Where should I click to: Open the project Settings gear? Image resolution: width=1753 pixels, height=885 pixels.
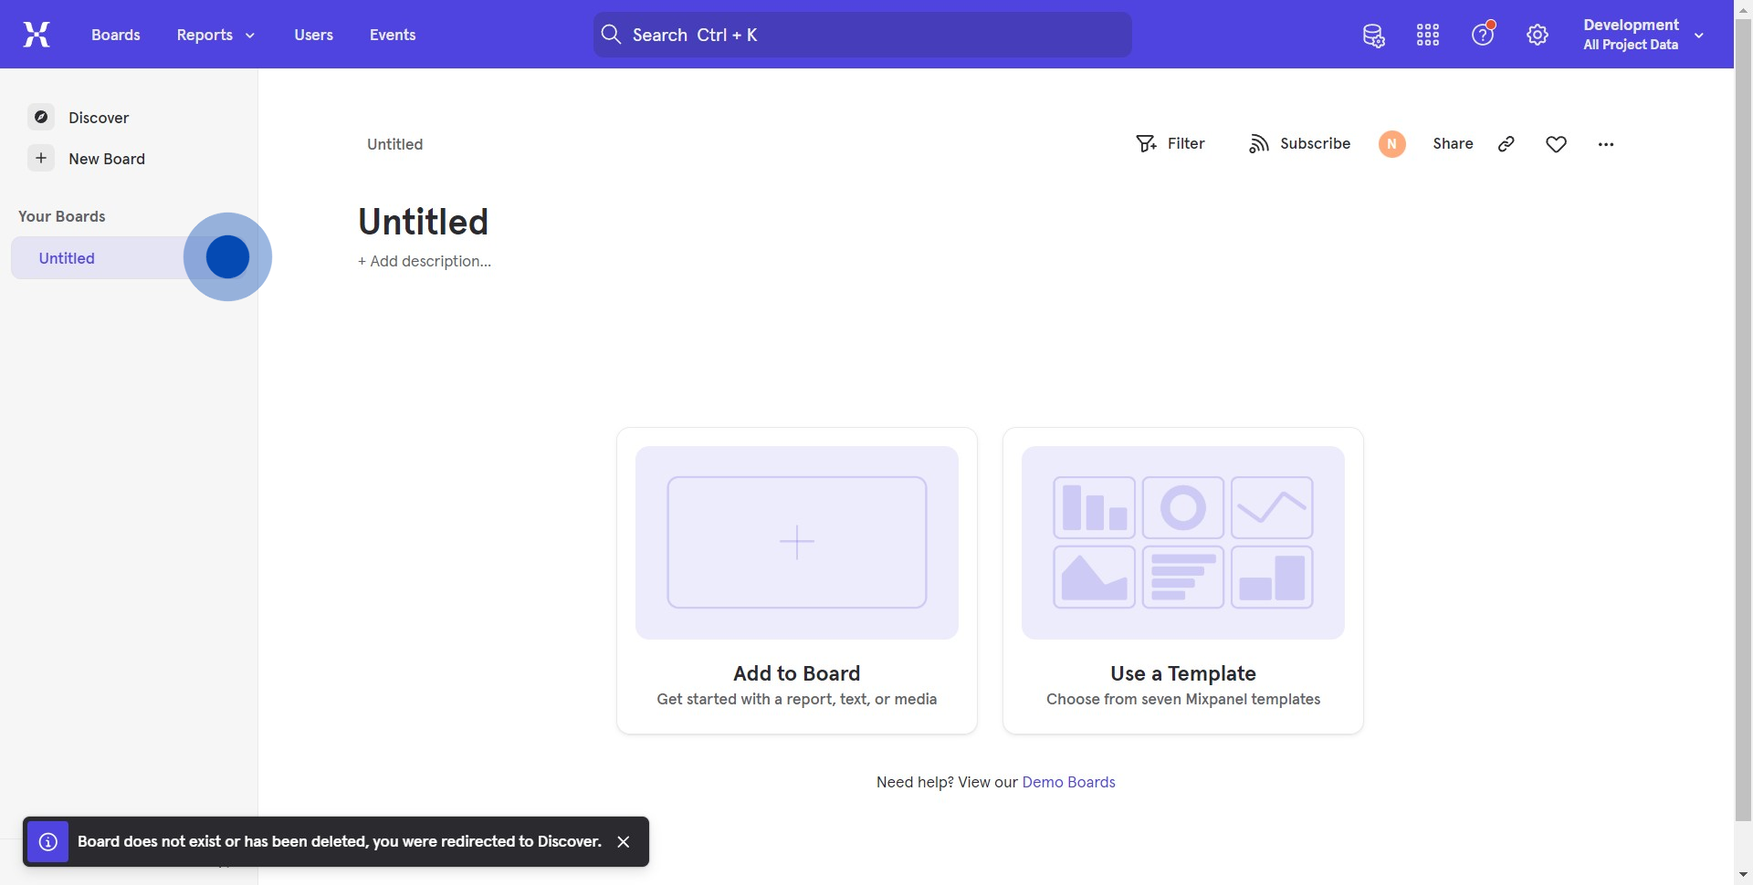(x=1538, y=35)
